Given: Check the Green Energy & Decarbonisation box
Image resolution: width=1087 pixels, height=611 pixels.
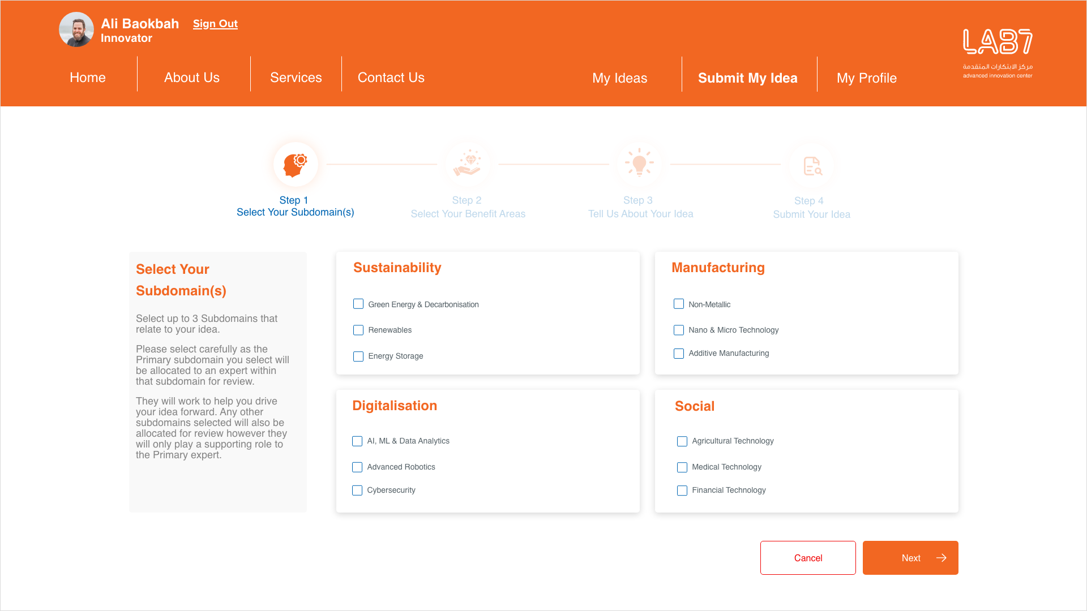Looking at the screenshot, I should (x=358, y=304).
